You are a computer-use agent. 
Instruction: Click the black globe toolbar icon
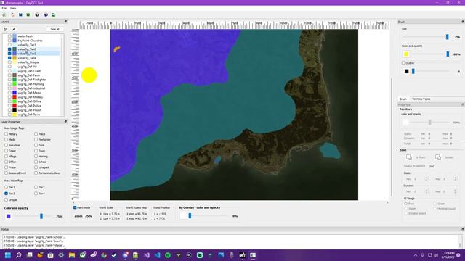[x=37, y=14]
